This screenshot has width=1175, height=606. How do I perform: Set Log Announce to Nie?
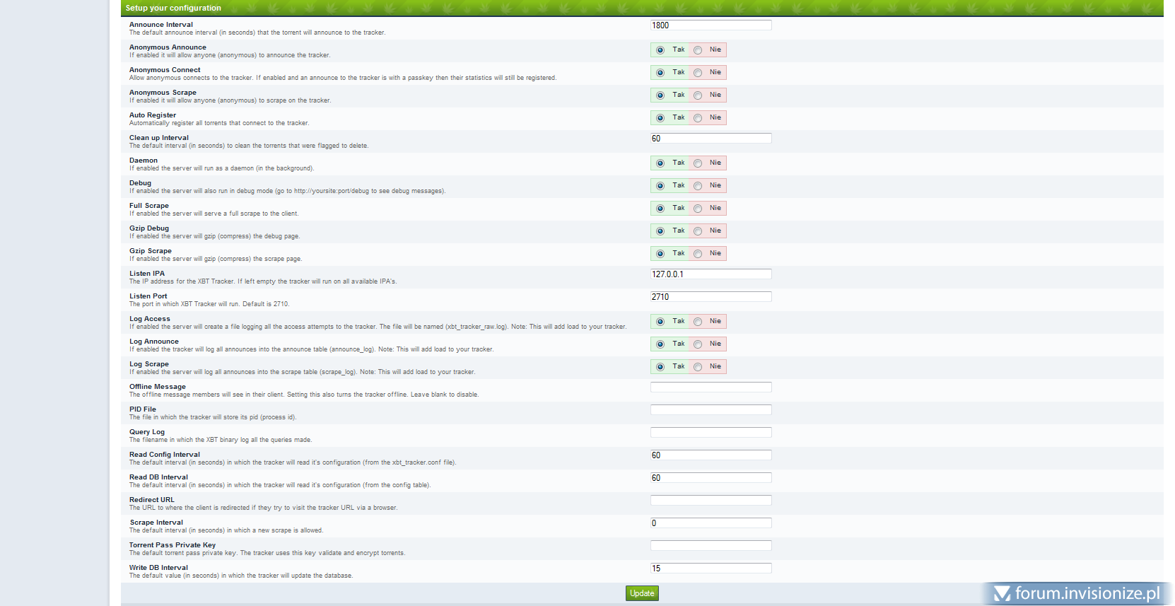pos(698,344)
